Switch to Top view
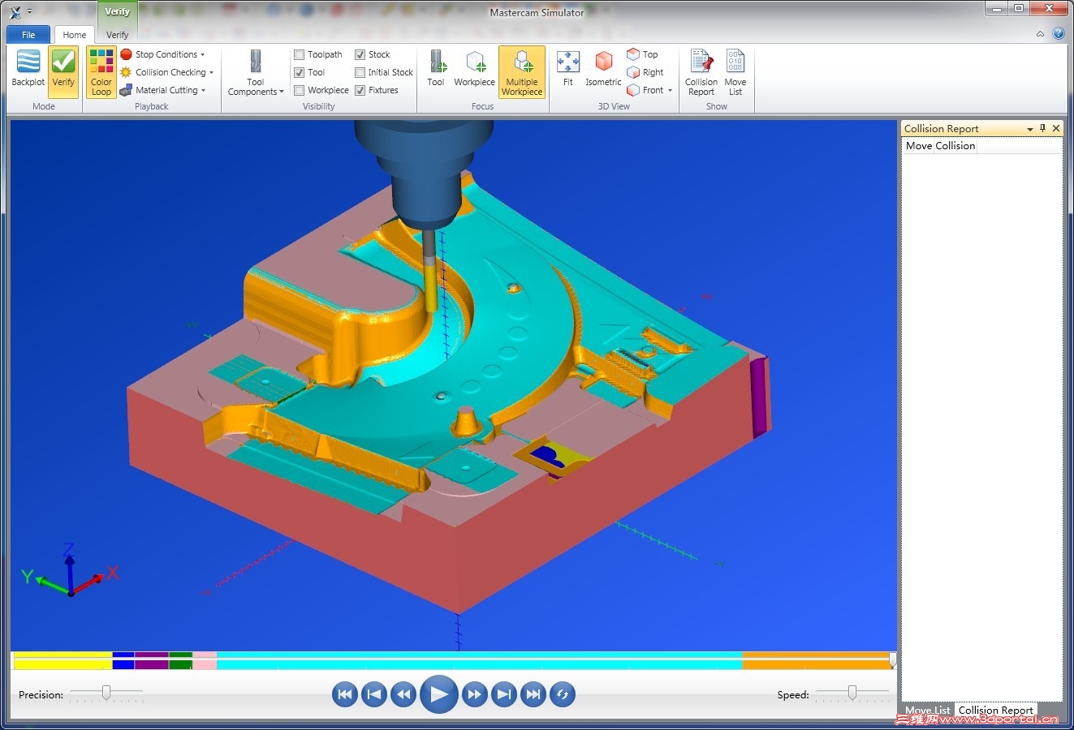1074x730 pixels. coord(642,54)
